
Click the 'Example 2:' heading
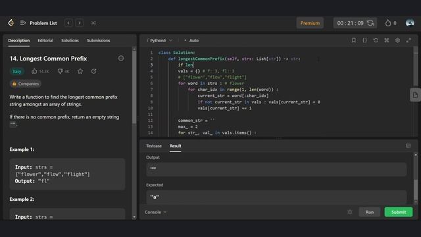click(22, 199)
